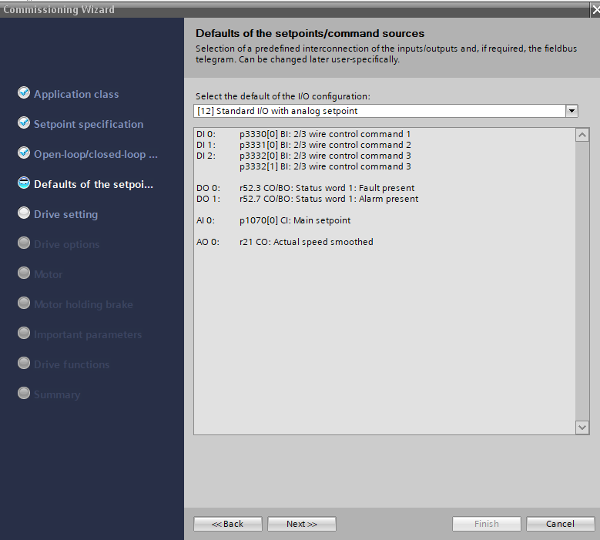Click the Standard I/O with analog setpoint field
The height and width of the screenshot is (540, 600).
coord(379,111)
